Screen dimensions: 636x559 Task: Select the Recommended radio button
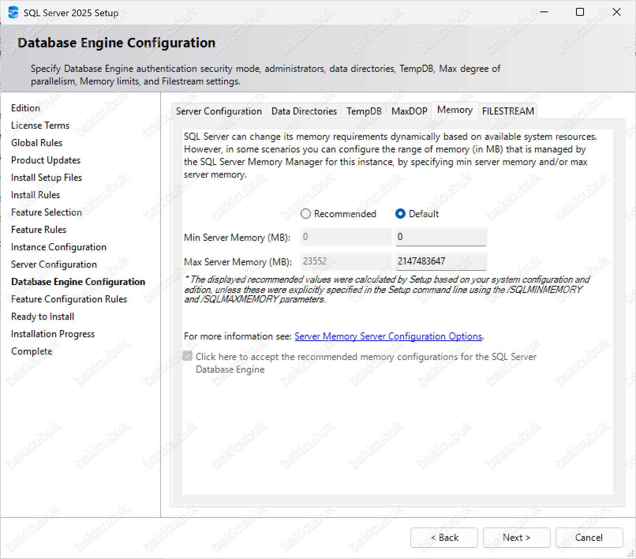coord(306,214)
